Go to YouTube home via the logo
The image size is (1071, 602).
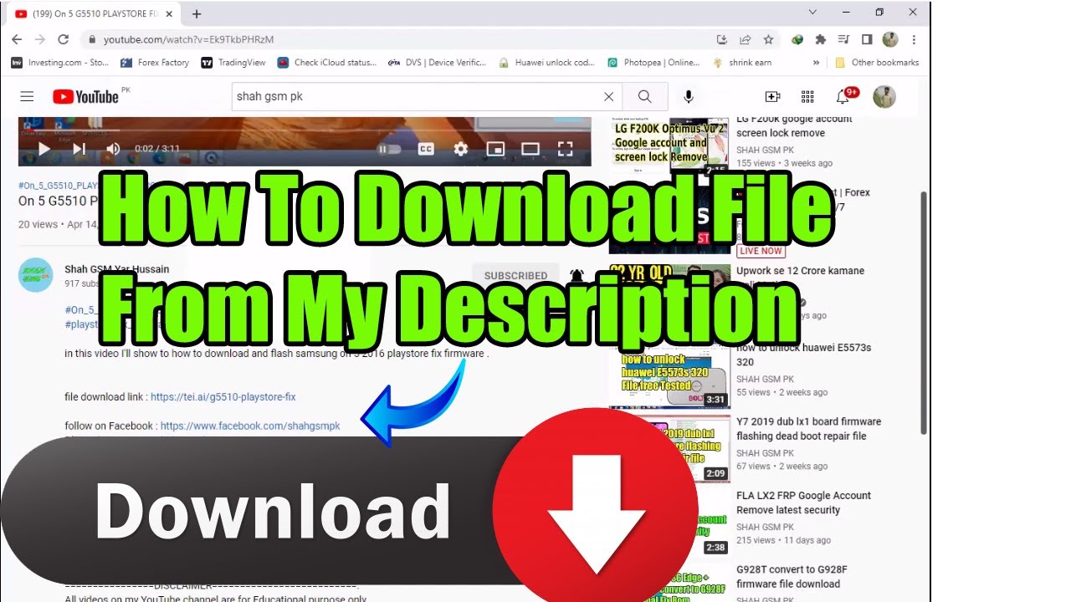coord(85,96)
